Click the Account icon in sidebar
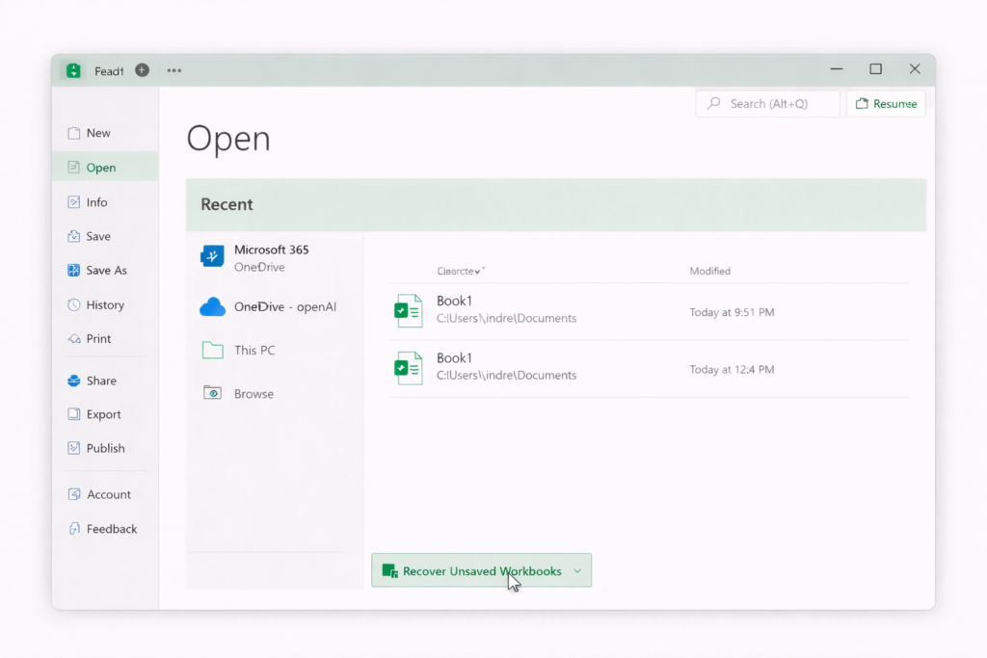Viewport: 987px width, 658px height. (73, 494)
